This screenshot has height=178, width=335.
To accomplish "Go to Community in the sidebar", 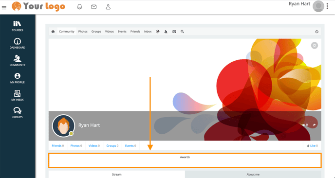I will (x=18, y=61).
